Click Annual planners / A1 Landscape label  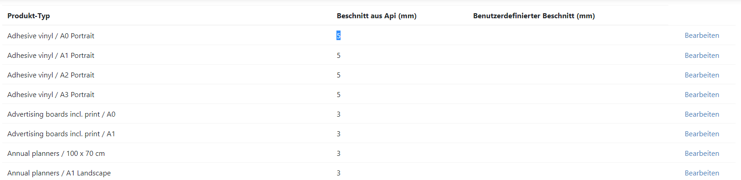point(59,173)
